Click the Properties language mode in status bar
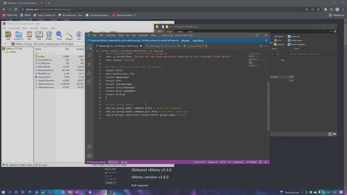347x195 pixels. click(238, 162)
